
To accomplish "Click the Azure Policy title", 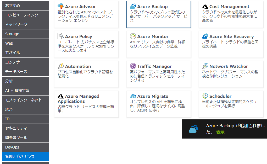I will (x=79, y=36).
